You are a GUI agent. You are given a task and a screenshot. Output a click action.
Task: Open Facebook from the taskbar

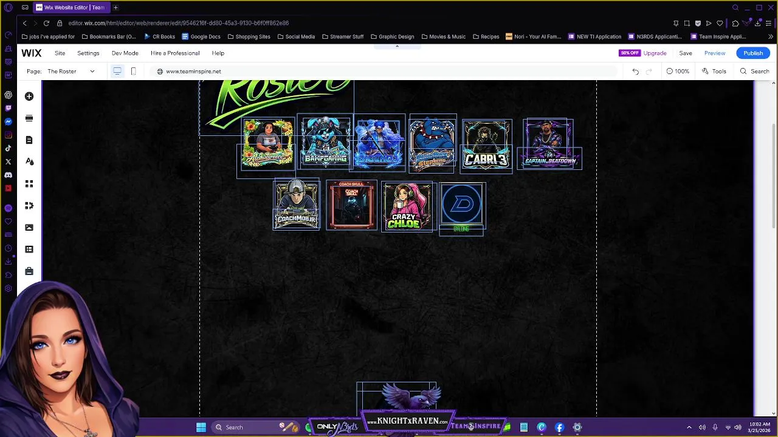pyautogui.click(x=560, y=427)
